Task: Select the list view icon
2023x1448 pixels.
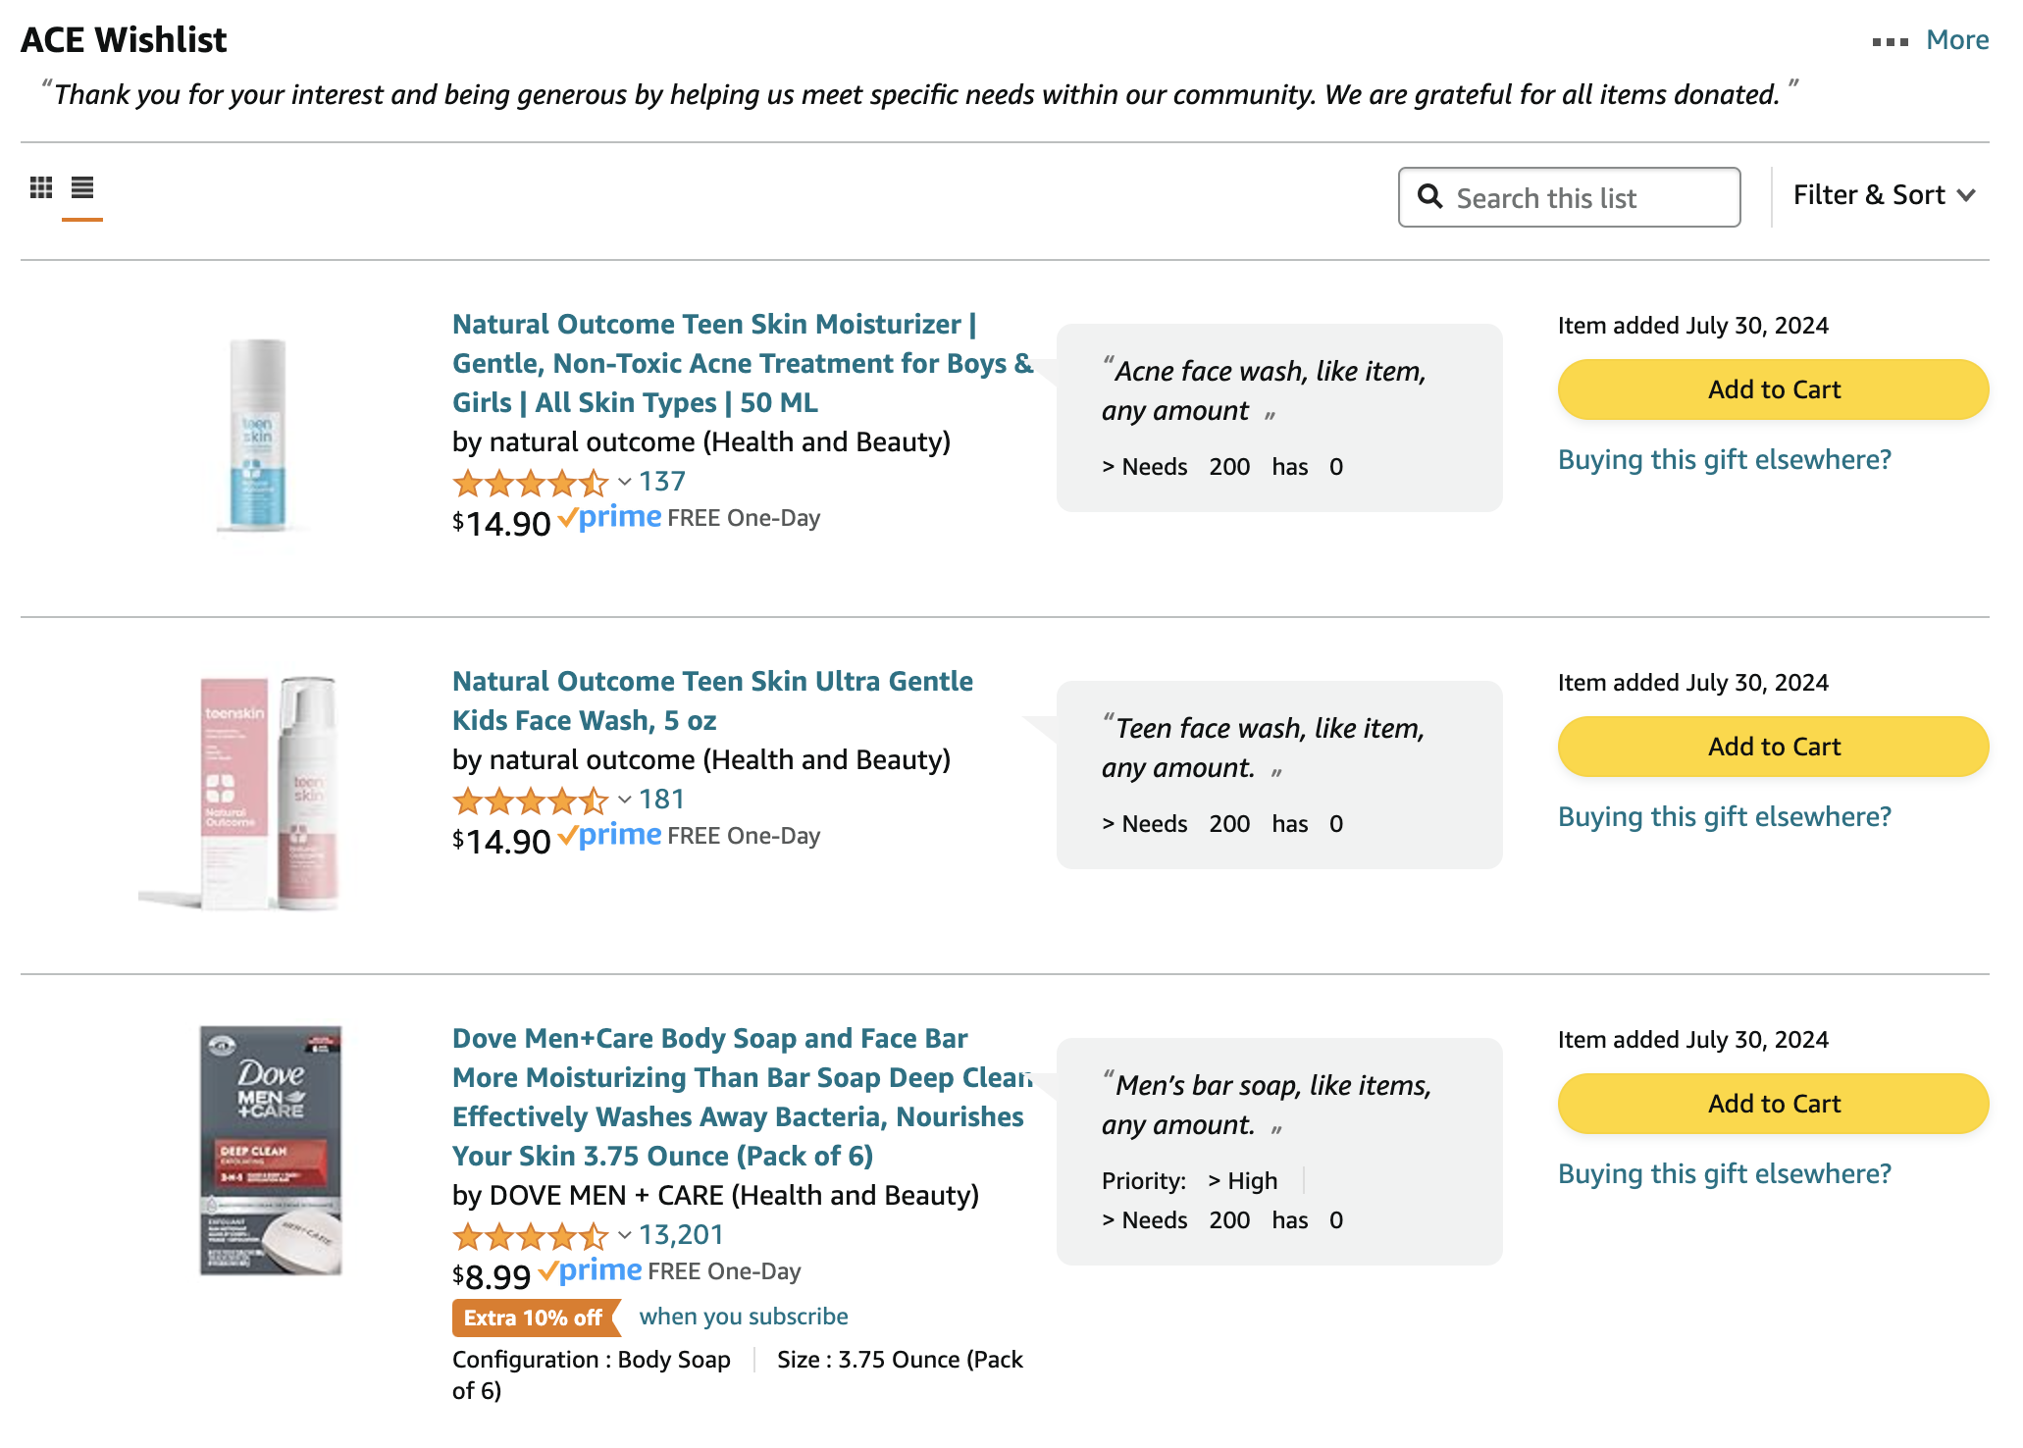Action: click(x=82, y=187)
